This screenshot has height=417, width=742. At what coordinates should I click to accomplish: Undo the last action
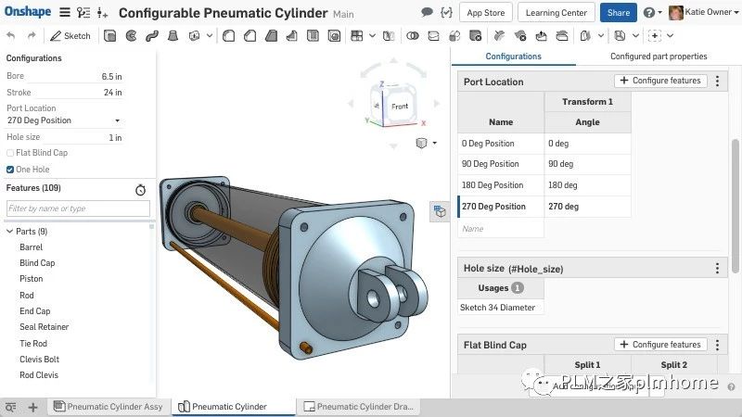[x=11, y=35]
